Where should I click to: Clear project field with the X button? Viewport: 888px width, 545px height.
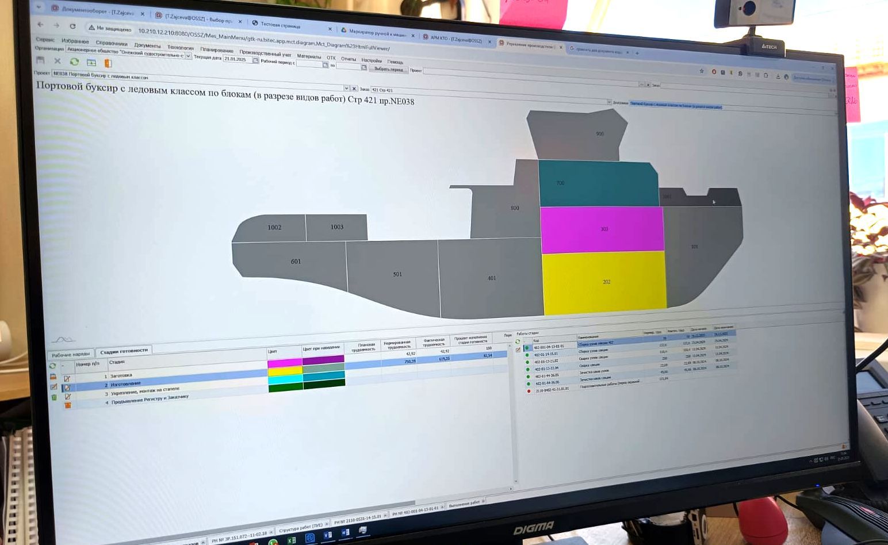point(354,89)
